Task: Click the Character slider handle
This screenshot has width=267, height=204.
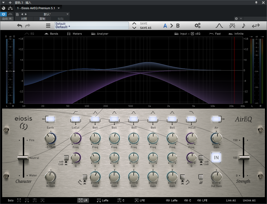Action: (23, 158)
